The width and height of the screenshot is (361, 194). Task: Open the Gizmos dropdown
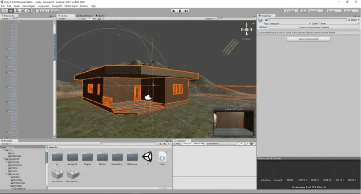pyautogui.click(x=210, y=18)
